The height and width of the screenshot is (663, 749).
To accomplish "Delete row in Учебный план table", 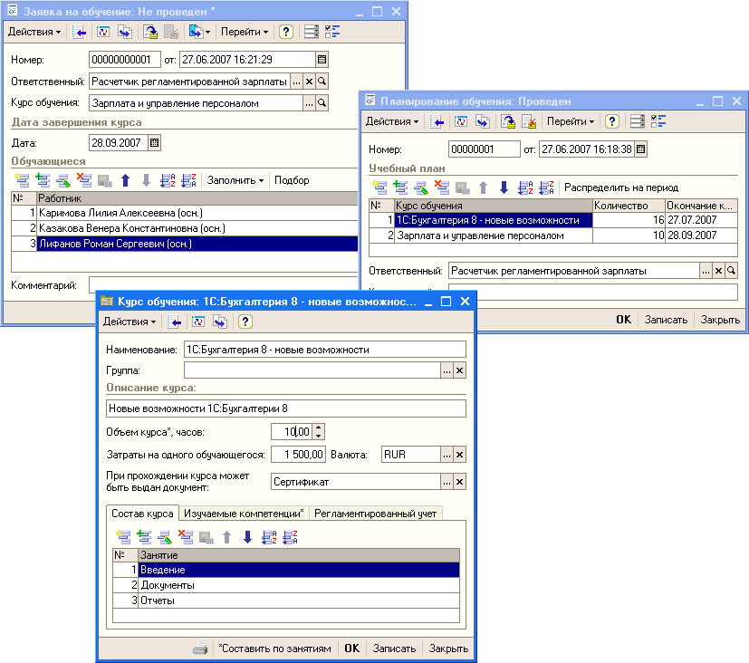I will pos(442,187).
